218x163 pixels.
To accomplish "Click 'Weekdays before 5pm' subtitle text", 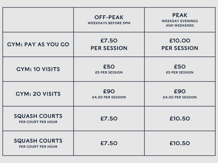I will (109, 23).
